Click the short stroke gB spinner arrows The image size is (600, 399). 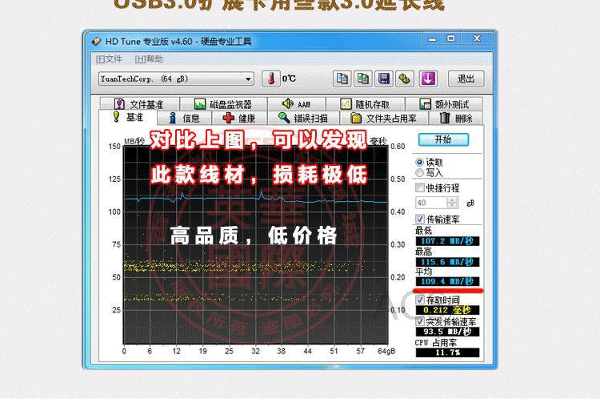click(x=452, y=203)
